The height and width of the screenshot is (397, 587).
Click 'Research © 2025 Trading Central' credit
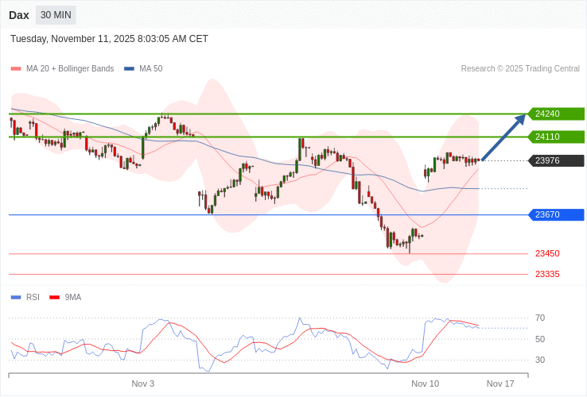point(520,69)
